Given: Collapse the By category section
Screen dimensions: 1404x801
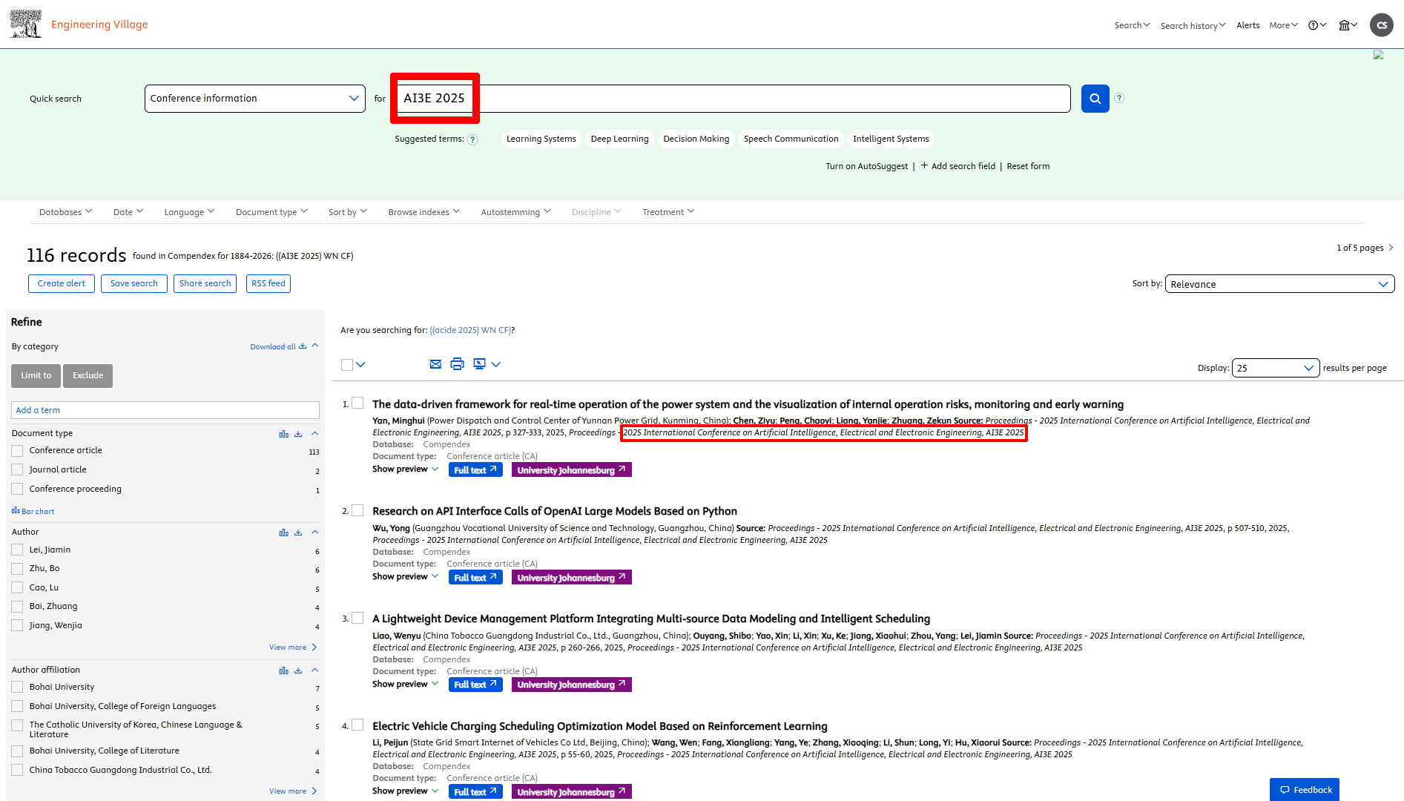Looking at the screenshot, I should click(314, 346).
